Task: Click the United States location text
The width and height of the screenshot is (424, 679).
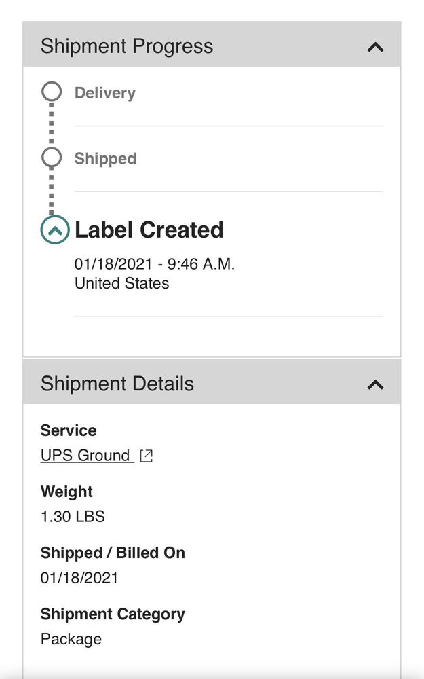Action: [x=122, y=283]
